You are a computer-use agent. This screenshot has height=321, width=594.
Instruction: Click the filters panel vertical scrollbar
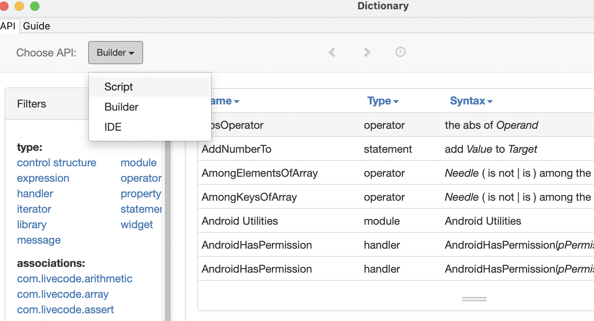pos(168,231)
